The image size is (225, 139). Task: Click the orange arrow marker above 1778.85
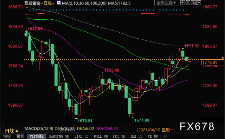(223, 58)
